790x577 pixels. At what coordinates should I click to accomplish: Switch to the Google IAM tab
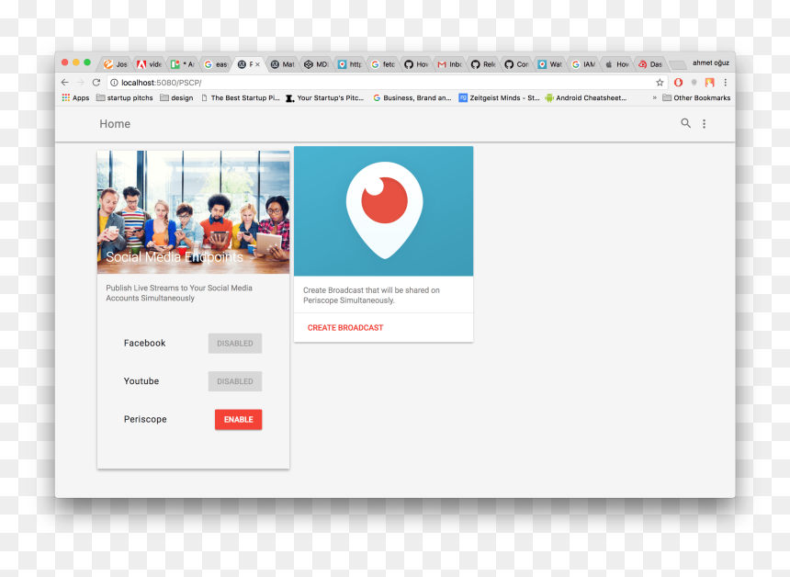point(583,64)
